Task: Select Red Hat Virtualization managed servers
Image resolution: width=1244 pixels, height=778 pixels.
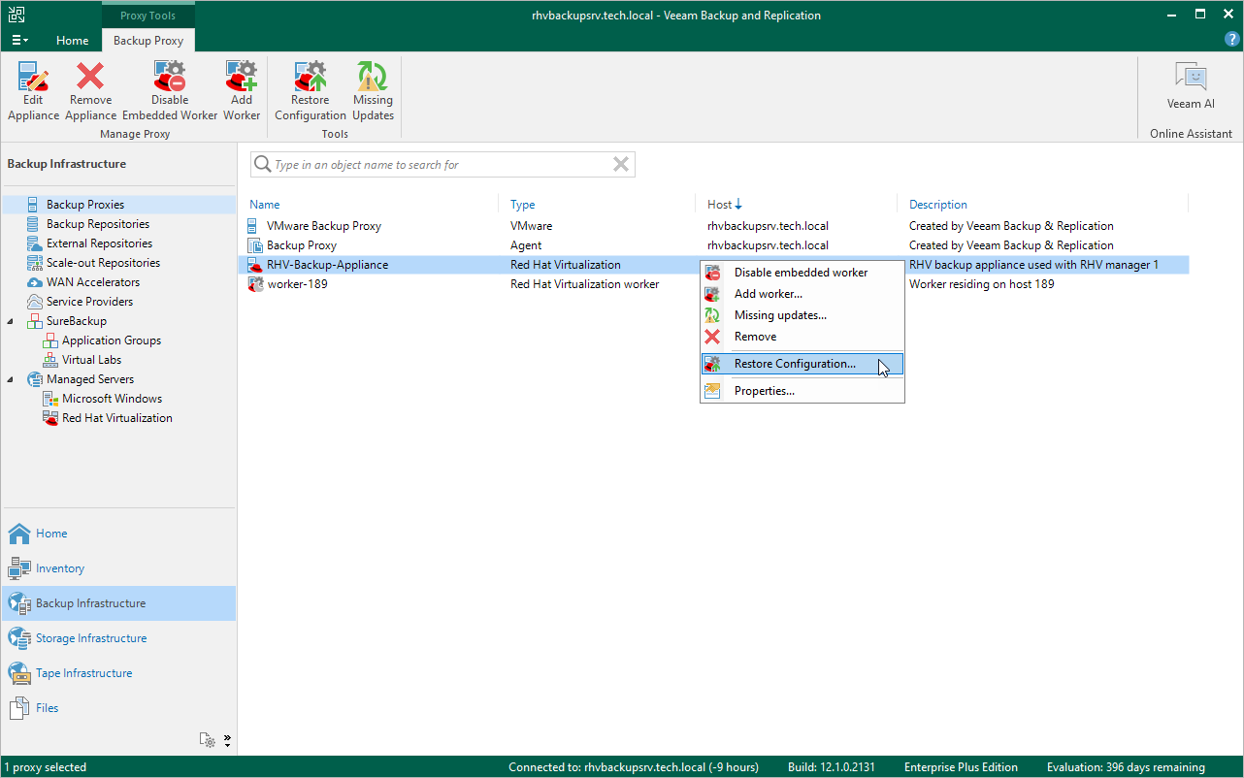Action: pyautogui.click(x=117, y=418)
